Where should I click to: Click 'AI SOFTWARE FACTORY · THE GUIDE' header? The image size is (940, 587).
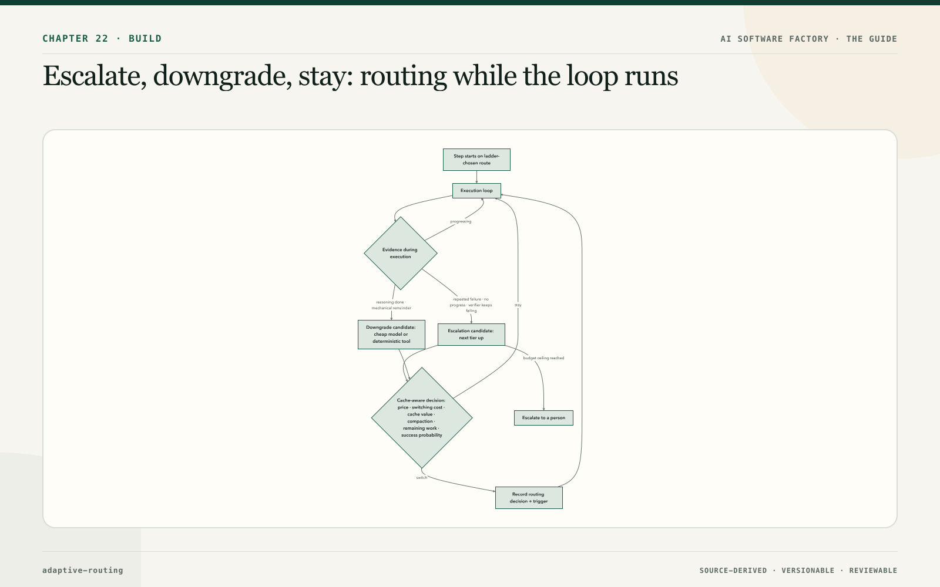(x=809, y=39)
